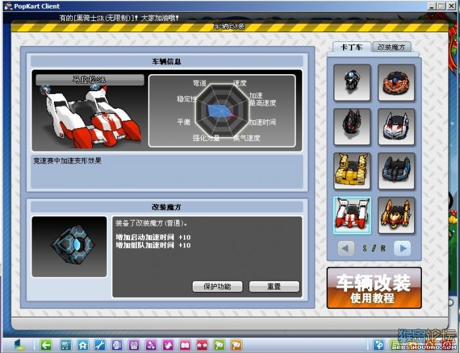Open the 车辆改装 使用教程 banner

click(374, 287)
